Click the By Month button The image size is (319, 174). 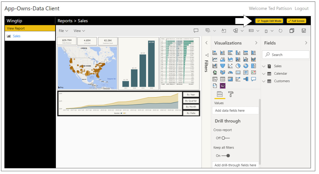tap(191, 107)
